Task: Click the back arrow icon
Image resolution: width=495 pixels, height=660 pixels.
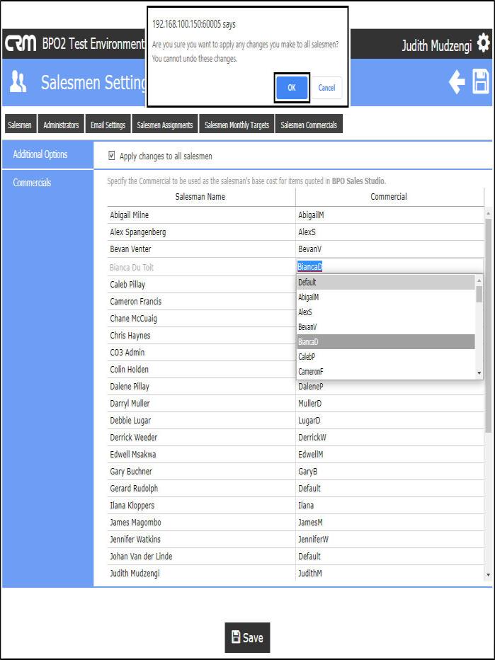Action: point(457,83)
